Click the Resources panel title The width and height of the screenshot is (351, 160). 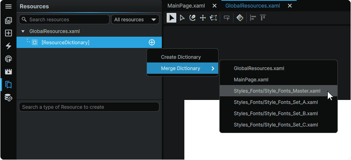(34, 6)
